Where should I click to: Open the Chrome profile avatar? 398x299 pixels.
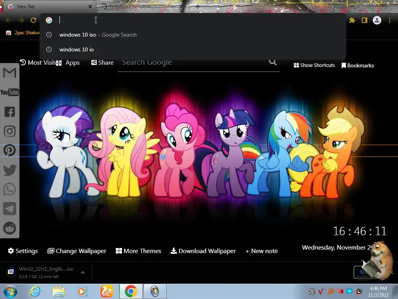(377, 20)
